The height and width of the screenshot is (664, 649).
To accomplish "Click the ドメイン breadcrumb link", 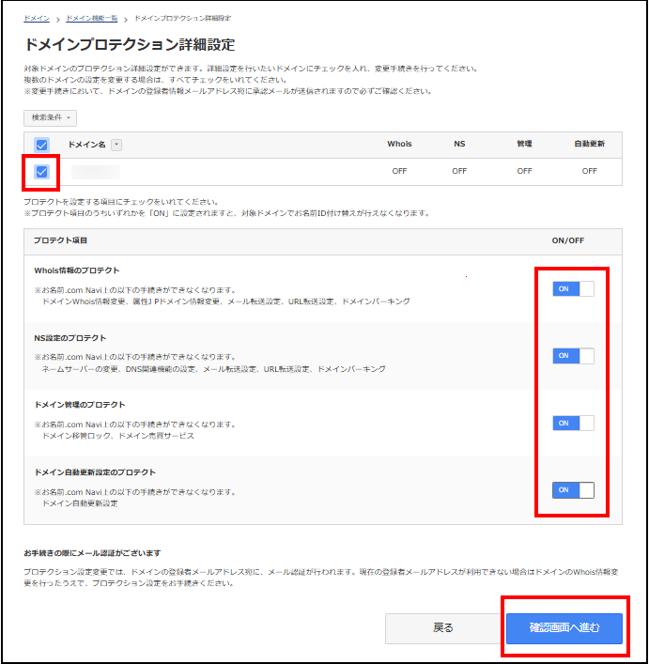I will pos(37,18).
